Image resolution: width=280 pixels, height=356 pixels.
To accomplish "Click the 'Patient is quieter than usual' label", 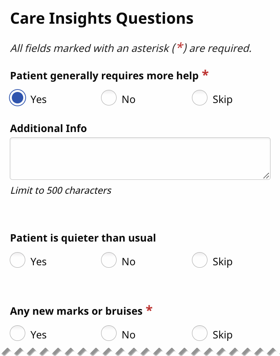I will tap(83, 238).
